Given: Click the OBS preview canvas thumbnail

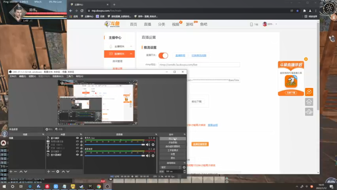Looking at the screenshot, I should [x=98, y=103].
